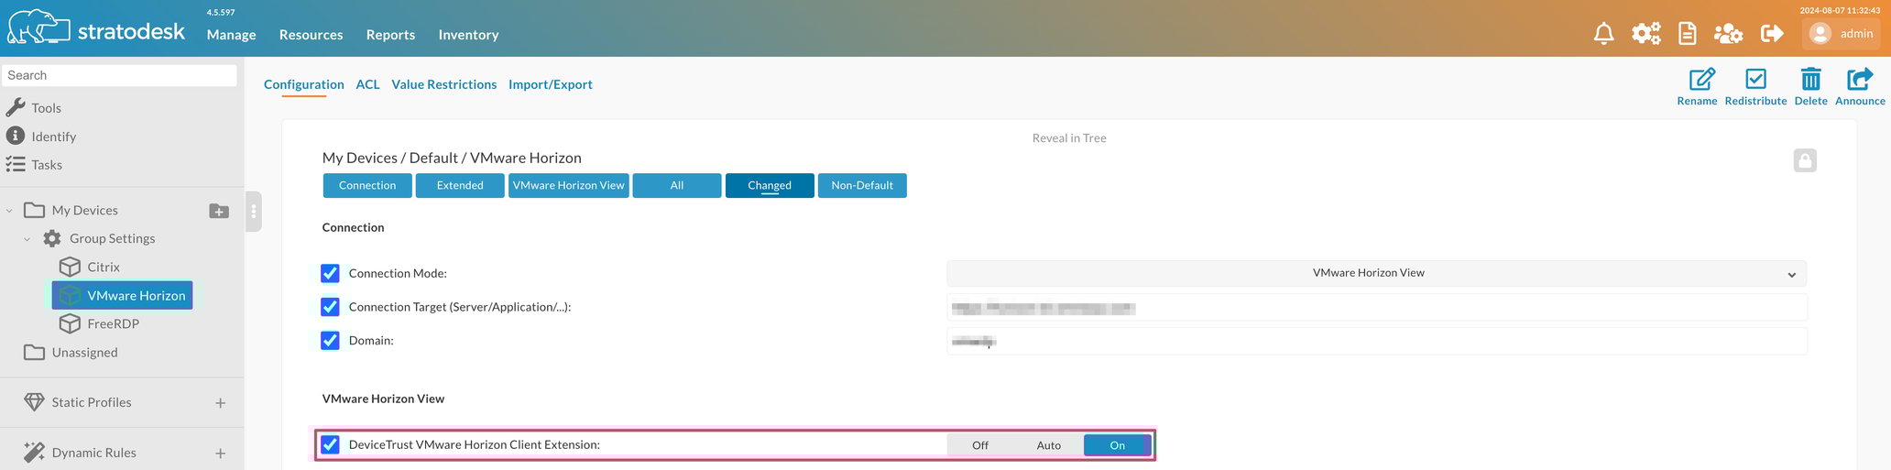
Task: Open the settings gears icon in header
Action: click(1645, 34)
